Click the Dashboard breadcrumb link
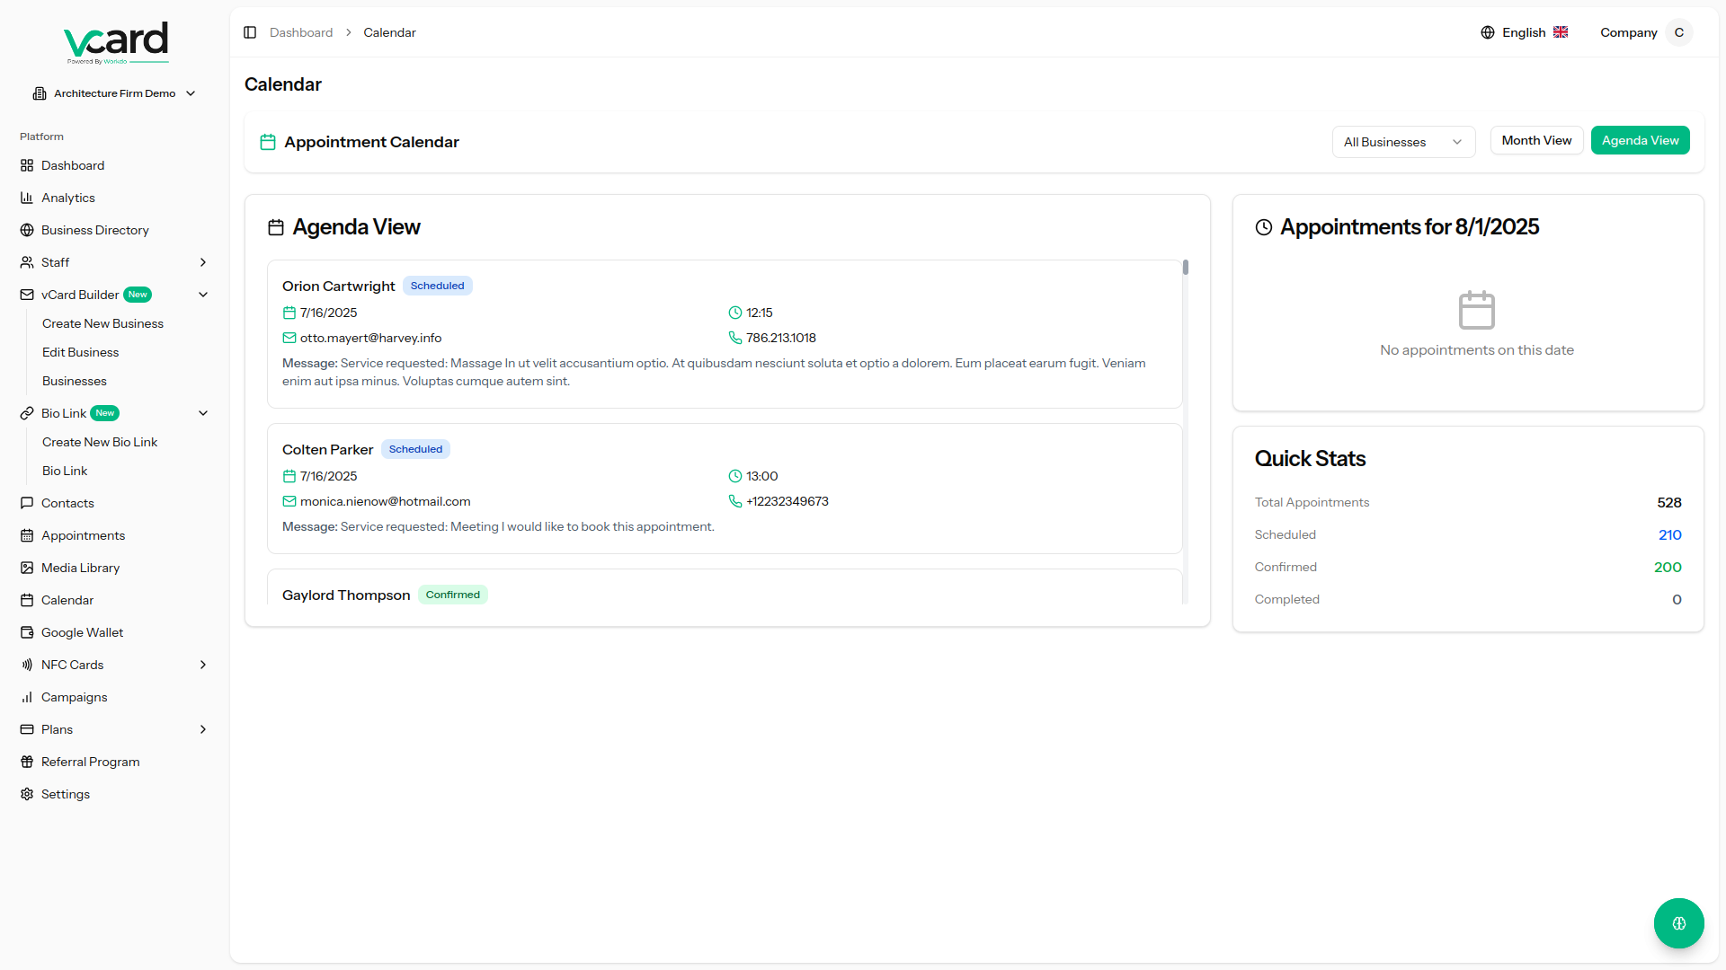This screenshot has height=970, width=1726. coord(300,32)
